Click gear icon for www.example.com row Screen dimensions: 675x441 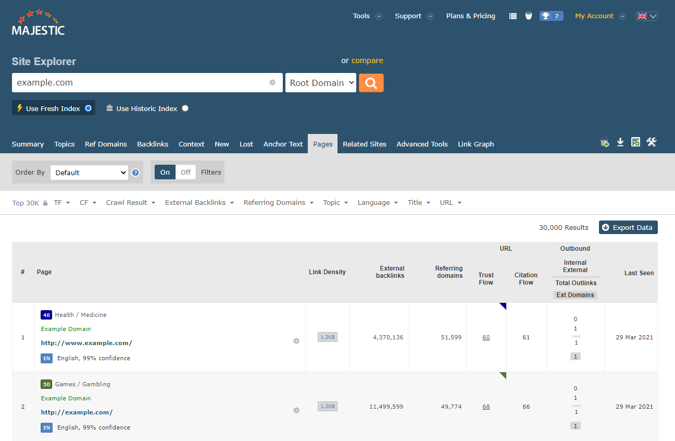coord(296,341)
